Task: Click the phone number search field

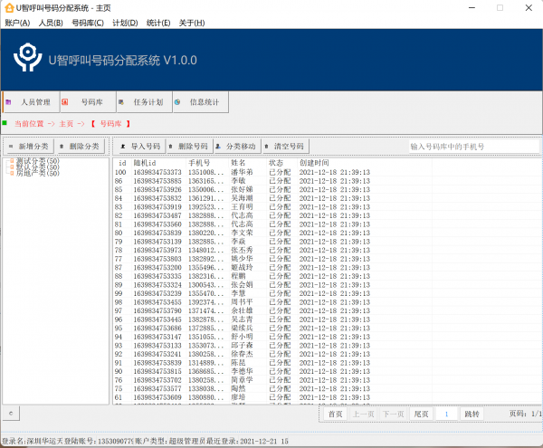Action: tap(472, 146)
